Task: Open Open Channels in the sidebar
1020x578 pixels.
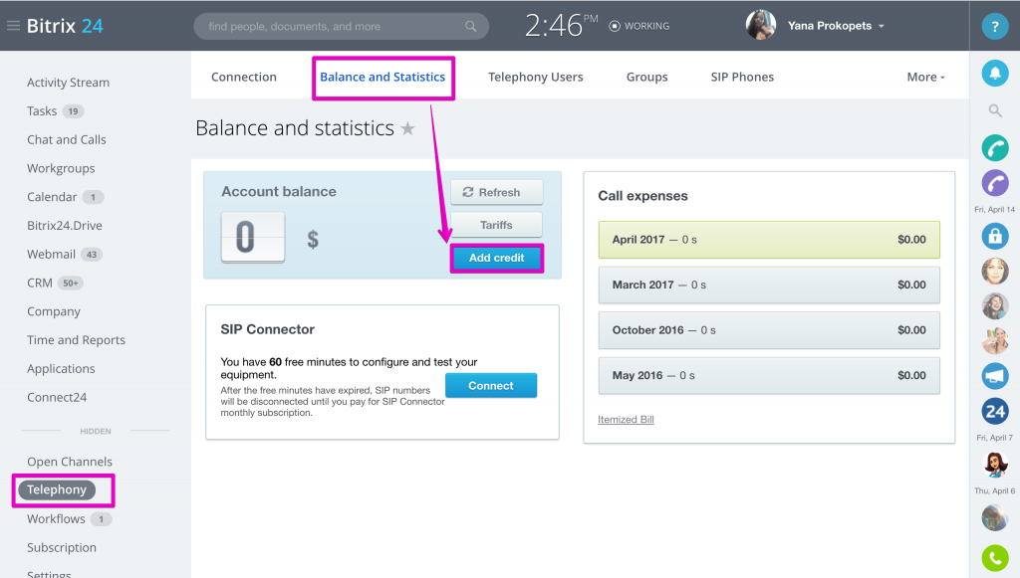Action: (x=70, y=462)
